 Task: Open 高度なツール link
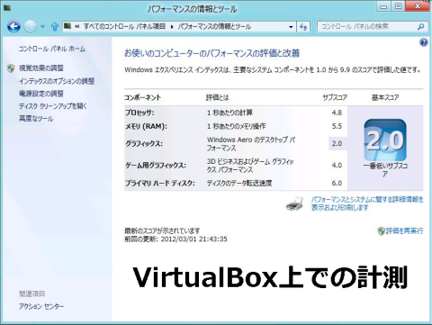tap(36, 119)
